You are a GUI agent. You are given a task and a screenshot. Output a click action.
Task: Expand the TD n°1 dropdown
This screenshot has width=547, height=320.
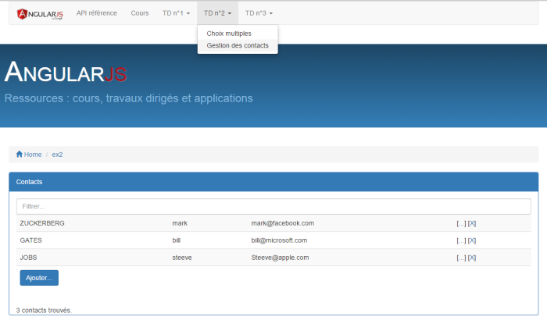[x=176, y=13]
